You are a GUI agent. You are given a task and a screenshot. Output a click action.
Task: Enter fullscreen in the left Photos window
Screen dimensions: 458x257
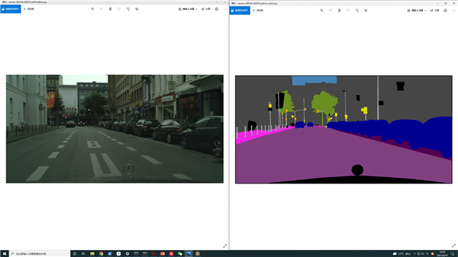225,246
